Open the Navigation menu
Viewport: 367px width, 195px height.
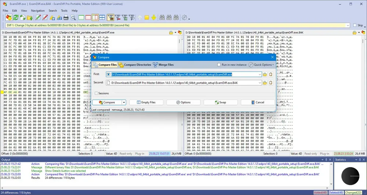coord(38,11)
